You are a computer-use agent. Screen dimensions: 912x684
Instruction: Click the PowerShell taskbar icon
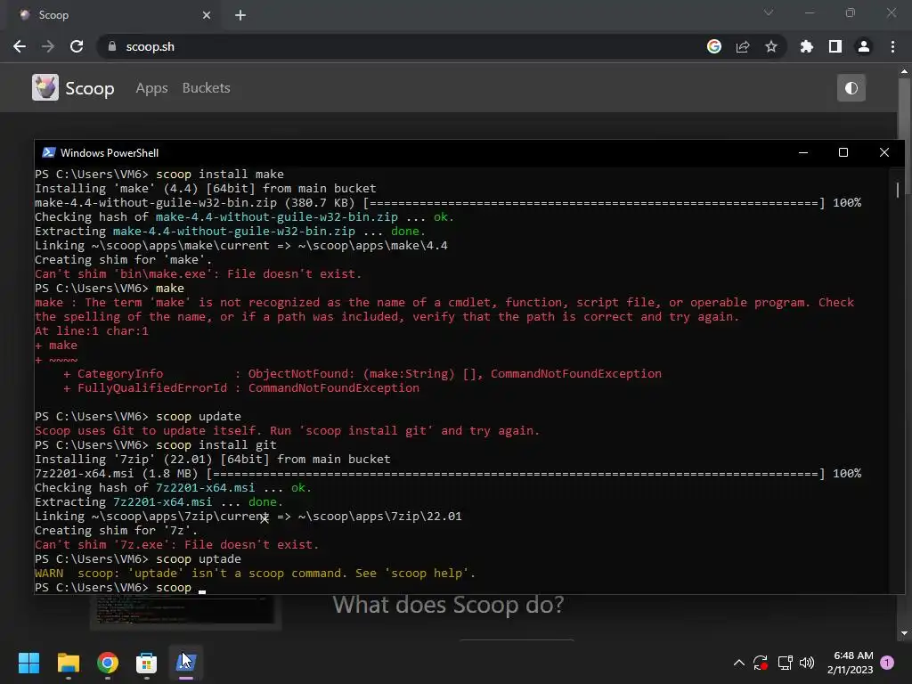[186, 663]
